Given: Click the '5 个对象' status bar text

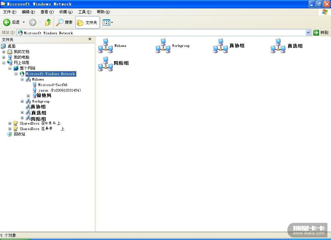Looking at the screenshot, I should 8,235.
